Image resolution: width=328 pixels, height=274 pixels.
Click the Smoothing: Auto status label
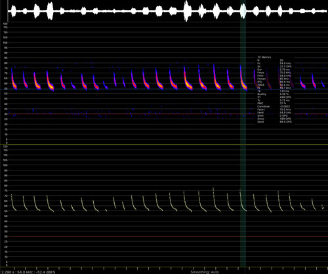(x=205, y=272)
